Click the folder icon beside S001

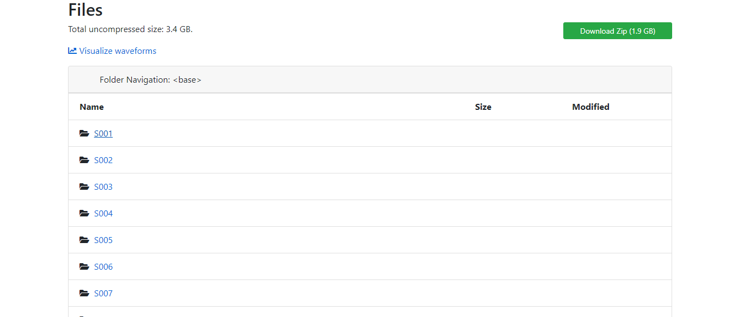pyautogui.click(x=84, y=133)
